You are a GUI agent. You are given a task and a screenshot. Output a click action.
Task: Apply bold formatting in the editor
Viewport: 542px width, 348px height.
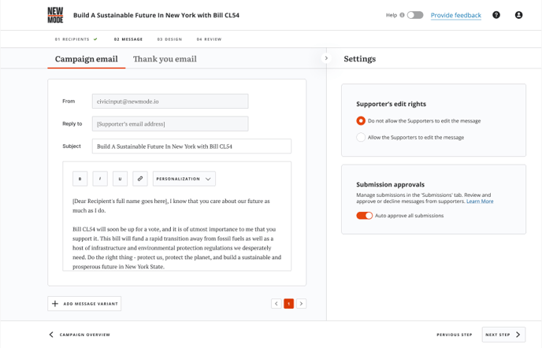tap(80, 179)
